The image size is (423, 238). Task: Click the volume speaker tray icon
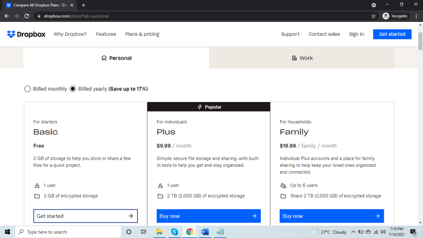coord(383,232)
